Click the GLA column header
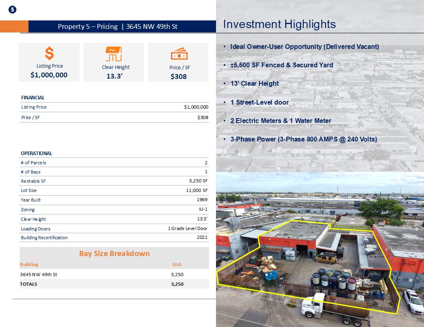The height and width of the screenshot is (327, 424). (177, 264)
